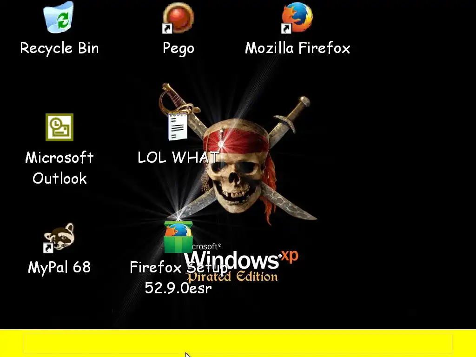The image size is (476, 357).
Task: Select the Microsoft Outlook desktop icon
Action: click(59, 127)
